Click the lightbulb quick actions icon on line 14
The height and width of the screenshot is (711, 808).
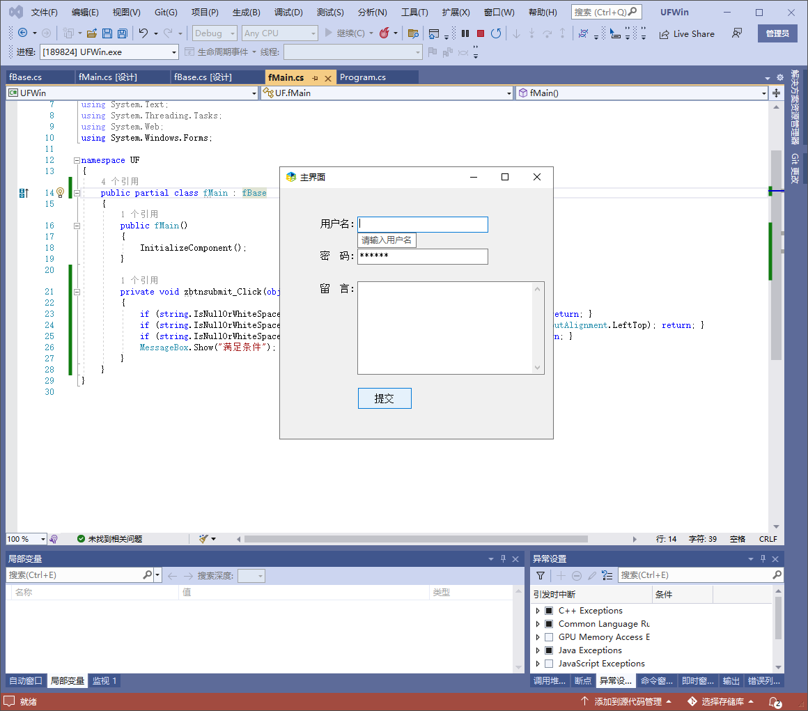click(x=61, y=193)
